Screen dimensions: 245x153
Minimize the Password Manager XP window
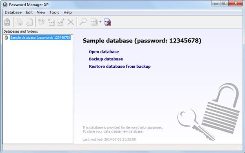(x=216, y=4)
